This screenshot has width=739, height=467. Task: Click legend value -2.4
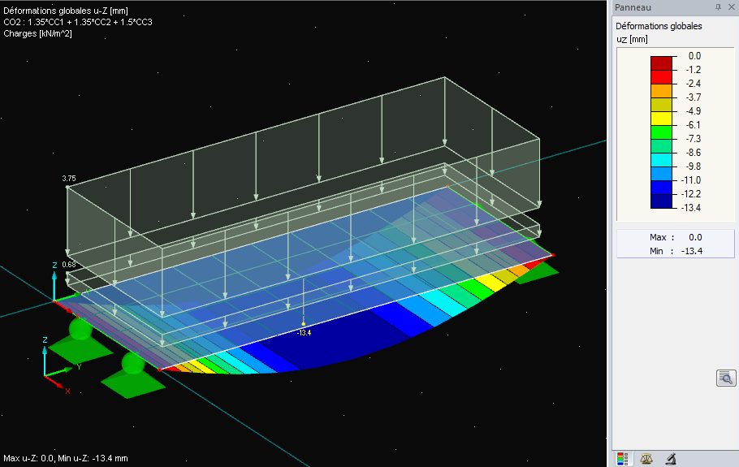[x=694, y=84]
